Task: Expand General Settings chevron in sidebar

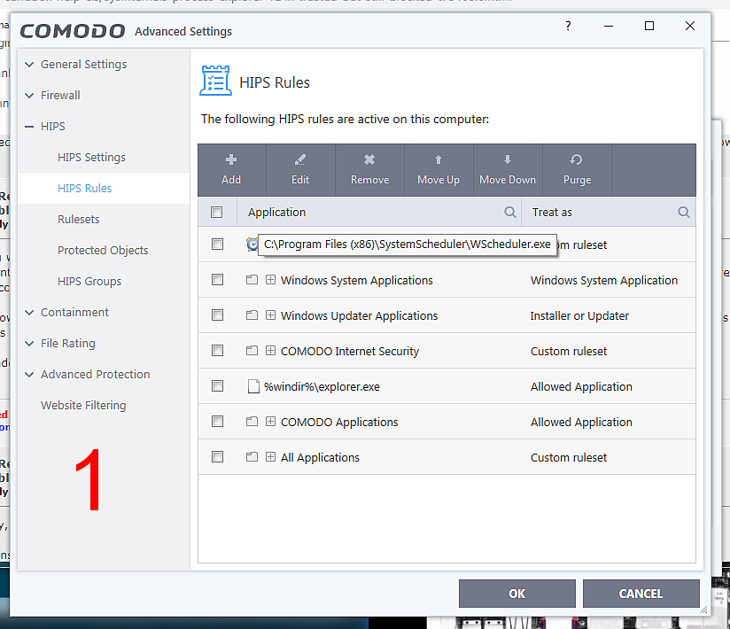Action: tap(29, 65)
